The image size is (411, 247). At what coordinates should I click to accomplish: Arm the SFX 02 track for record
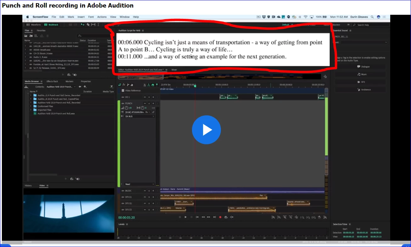click(x=153, y=203)
